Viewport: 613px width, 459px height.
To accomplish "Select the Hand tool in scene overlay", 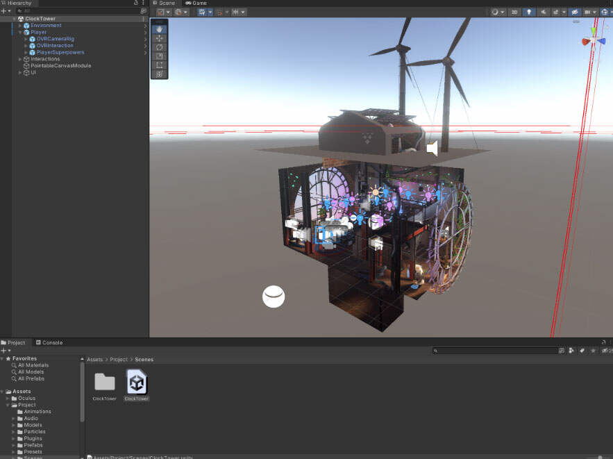I will [x=159, y=29].
